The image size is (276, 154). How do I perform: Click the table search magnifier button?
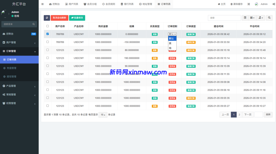tap(269, 18)
